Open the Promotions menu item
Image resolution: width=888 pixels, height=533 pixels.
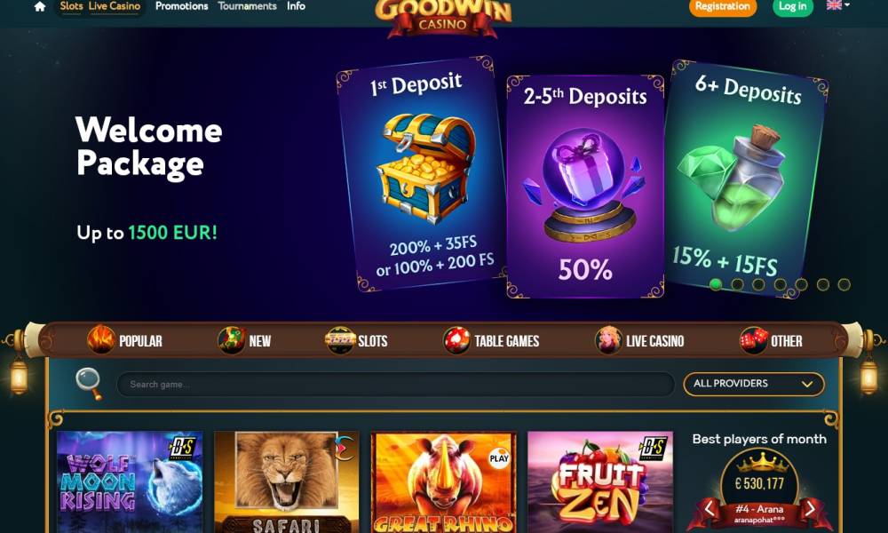click(x=182, y=6)
